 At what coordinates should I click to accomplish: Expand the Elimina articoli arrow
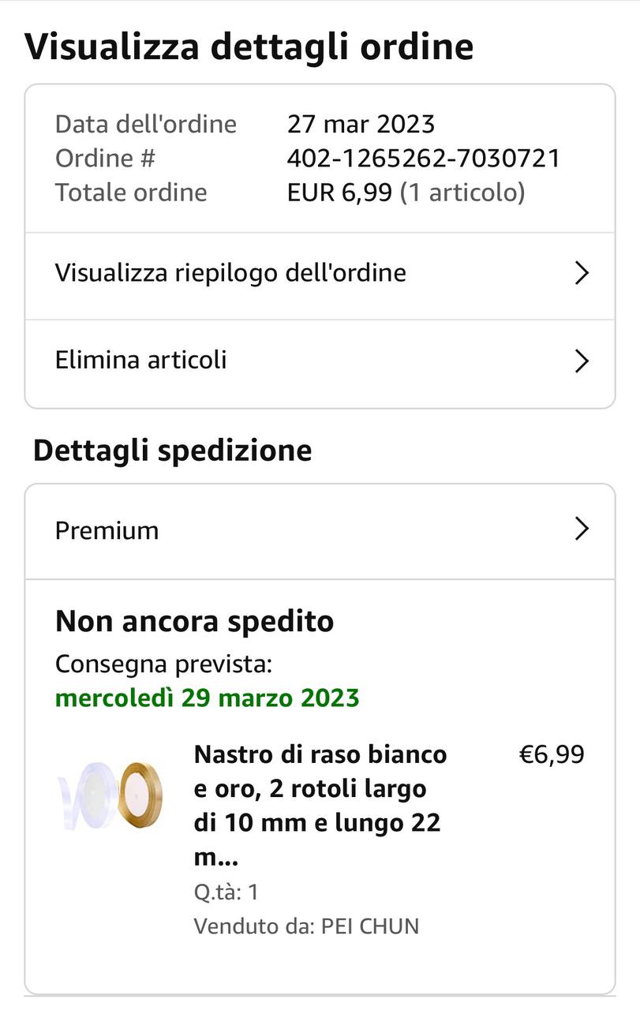click(582, 361)
